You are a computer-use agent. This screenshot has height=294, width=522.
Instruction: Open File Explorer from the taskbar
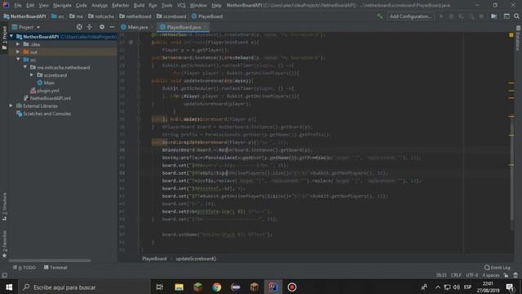[x=179, y=287]
